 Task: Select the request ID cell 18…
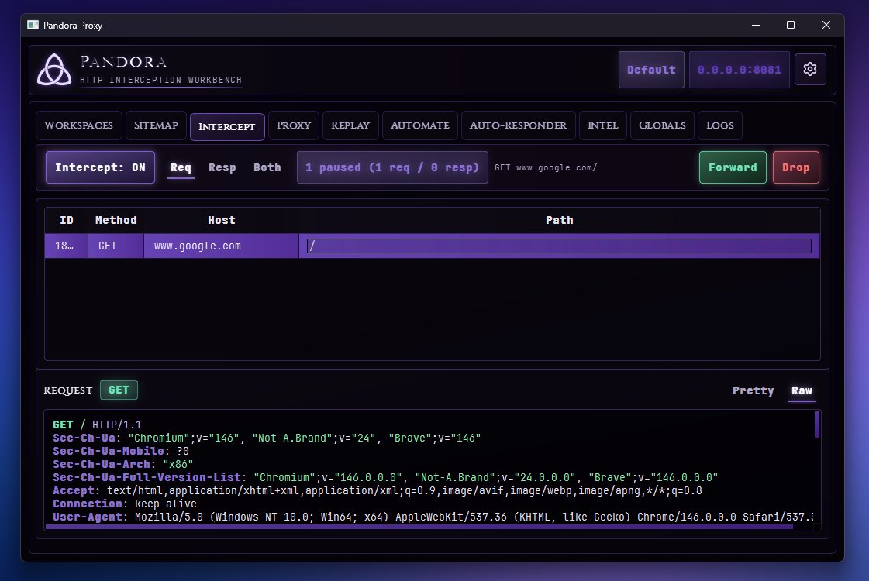tap(67, 246)
